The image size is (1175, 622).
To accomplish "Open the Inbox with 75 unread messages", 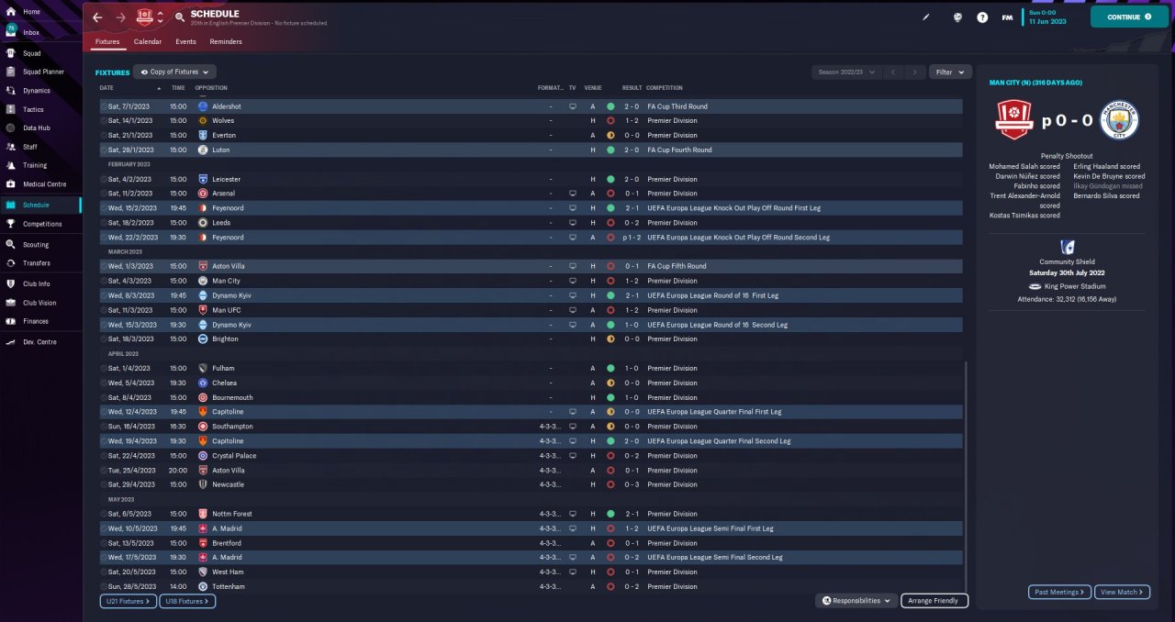I will 31,32.
